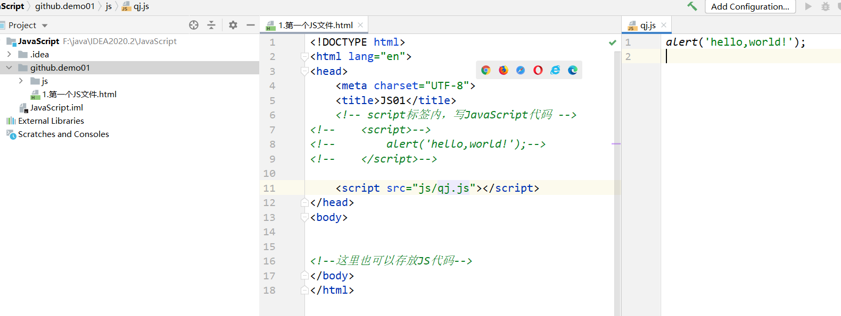The image size is (841, 316).
Task: Switch to the 1.第一个JS文件.html tab
Action: (315, 25)
